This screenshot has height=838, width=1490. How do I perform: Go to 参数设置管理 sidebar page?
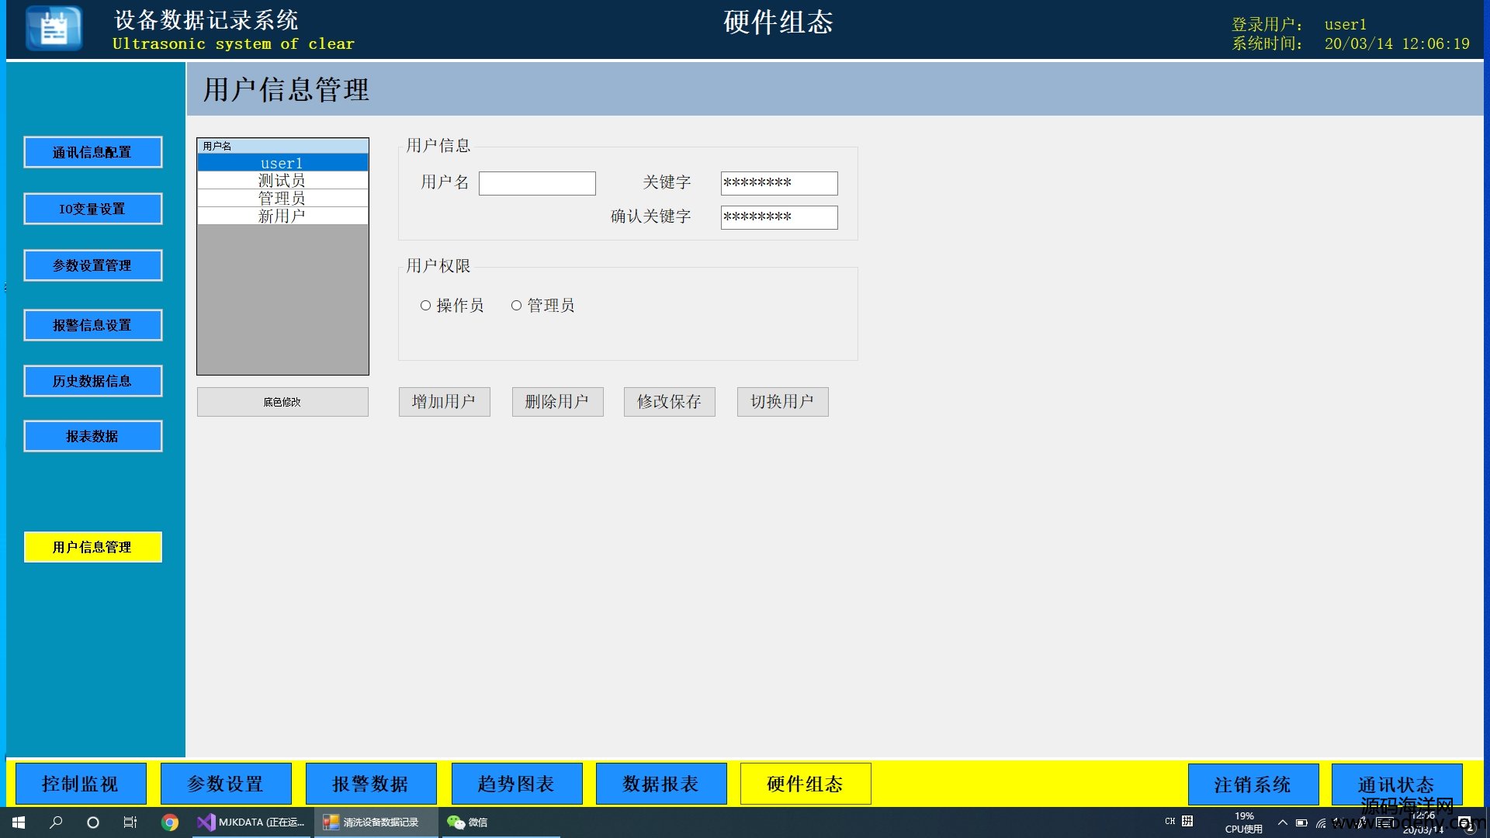93,265
